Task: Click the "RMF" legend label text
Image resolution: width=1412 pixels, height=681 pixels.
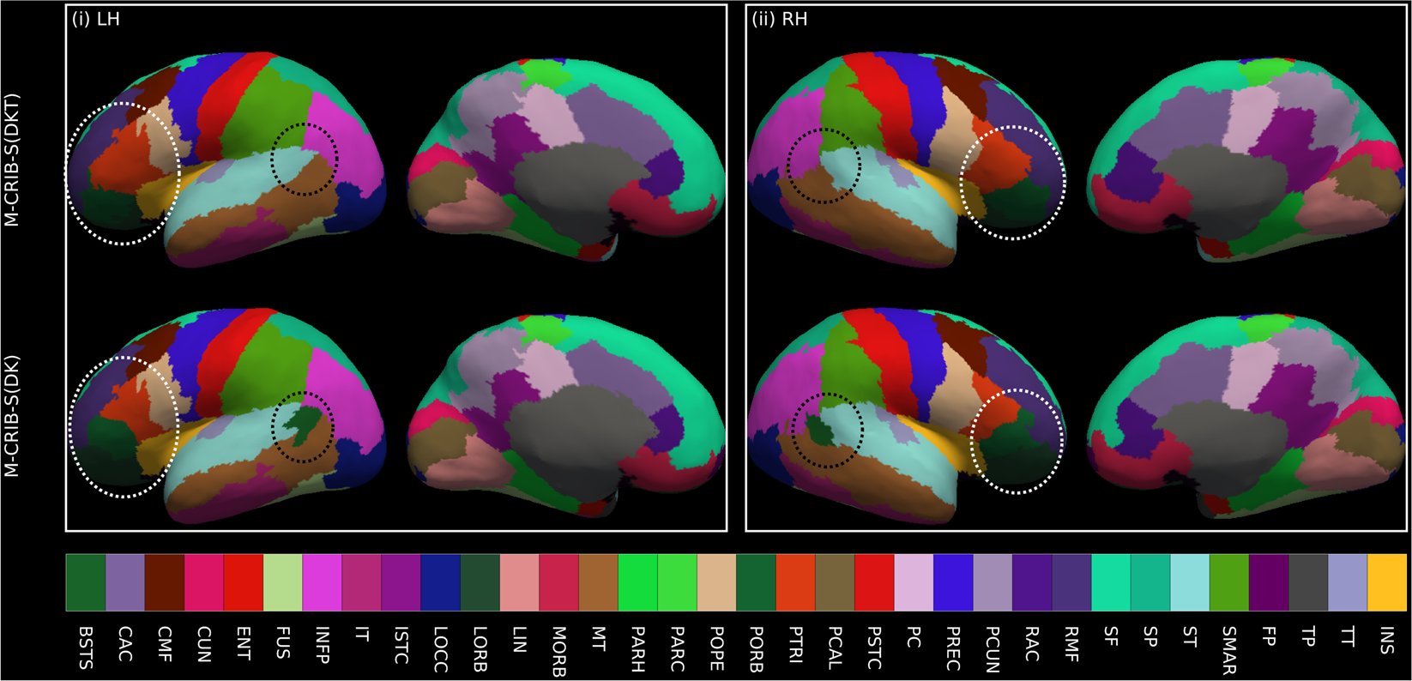Action: [x=1072, y=644]
